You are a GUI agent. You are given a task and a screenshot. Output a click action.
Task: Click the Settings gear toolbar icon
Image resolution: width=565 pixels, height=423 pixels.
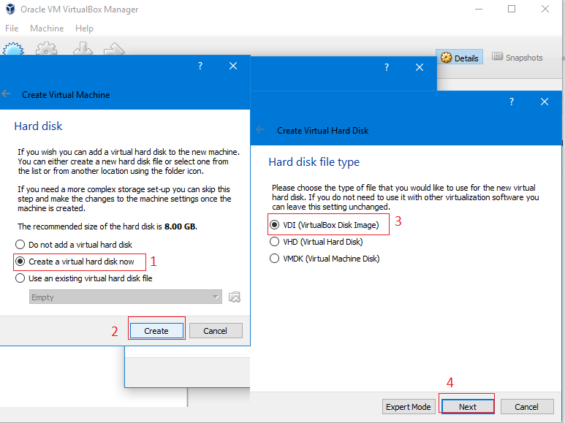click(x=47, y=49)
